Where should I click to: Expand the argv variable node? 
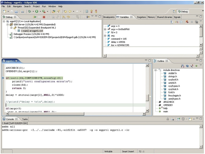pyautogui.click(x=105, y=29)
